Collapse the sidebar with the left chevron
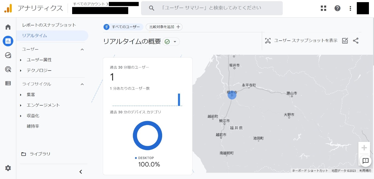Image resolution: width=374 pixels, height=179 pixels. click(81, 172)
